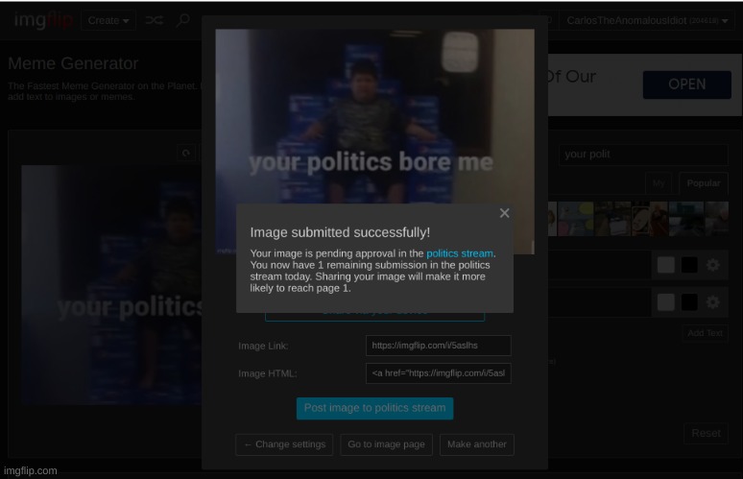This screenshot has width=743, height=479.
Task: Click the shuffle random meme icon
Action: pyautogui.click(x=154, y=20)
